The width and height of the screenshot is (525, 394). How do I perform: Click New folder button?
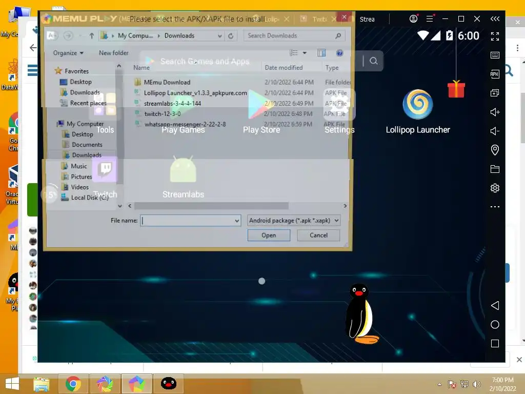coord(113,53)
